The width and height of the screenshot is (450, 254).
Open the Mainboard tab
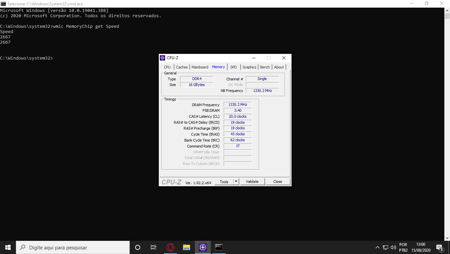pos(200,67)
